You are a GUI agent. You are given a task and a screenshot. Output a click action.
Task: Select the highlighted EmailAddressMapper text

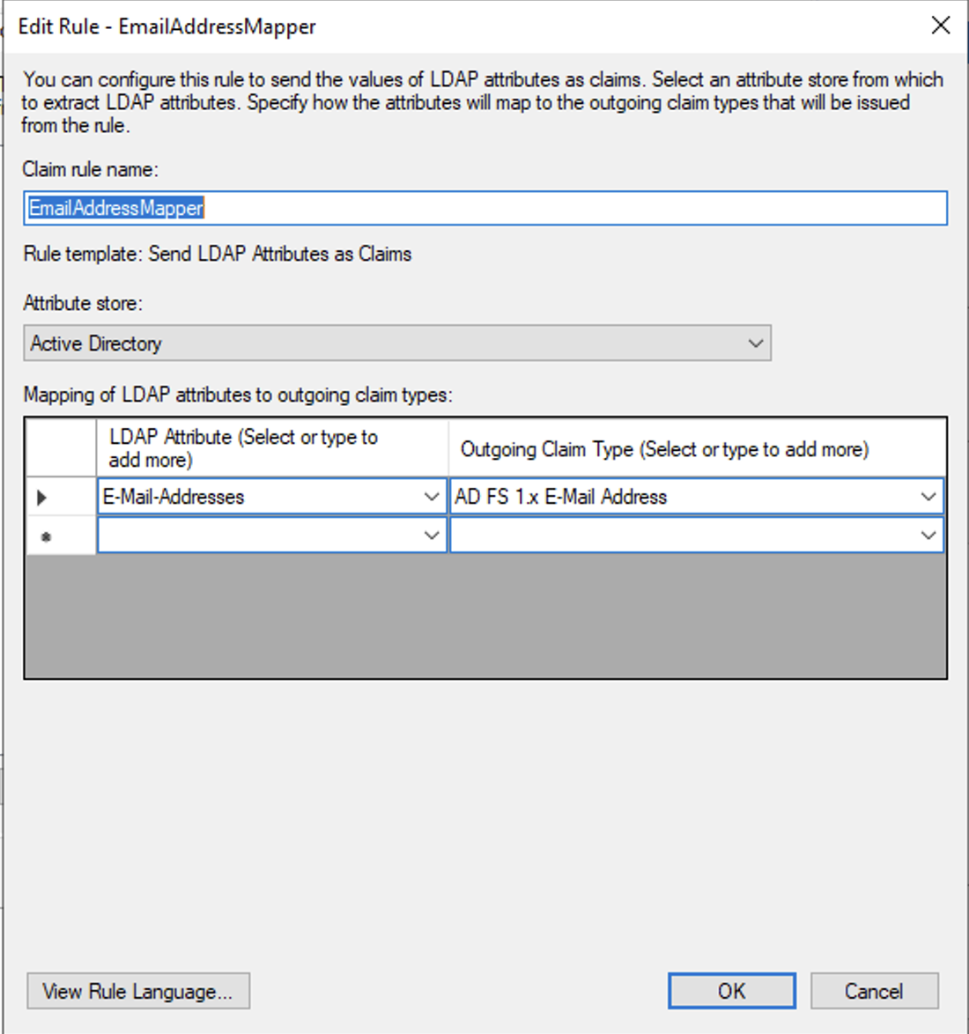click(113, 210)
